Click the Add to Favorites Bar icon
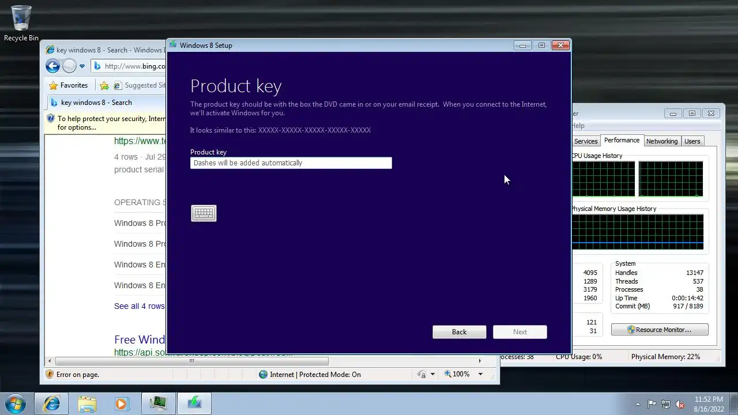This screenshot has height=415, width=738. tap(104, 85)
